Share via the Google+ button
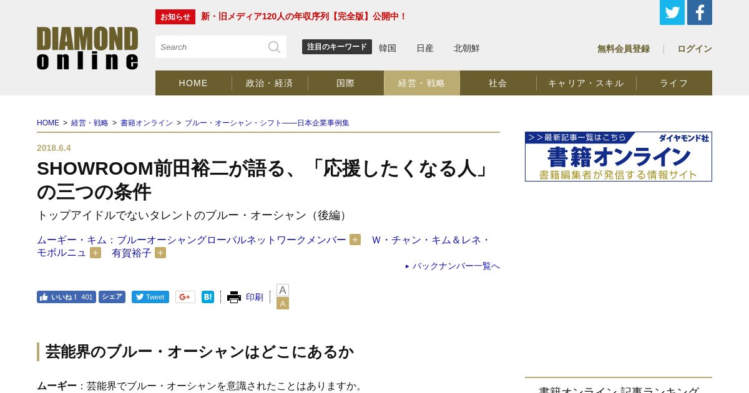 click(x=185, y=297)
